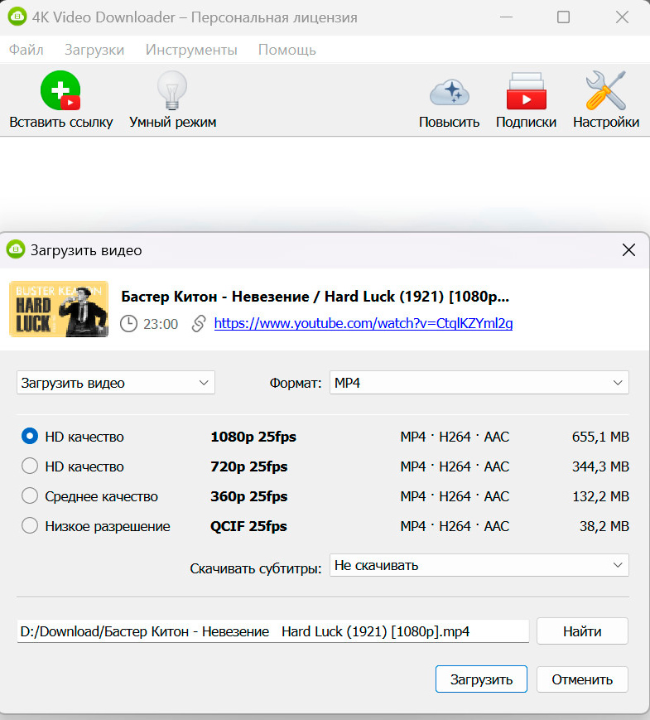Click the Вставить ссылку green plus icon
Viewport: 650px width, 720px height.
60,90
